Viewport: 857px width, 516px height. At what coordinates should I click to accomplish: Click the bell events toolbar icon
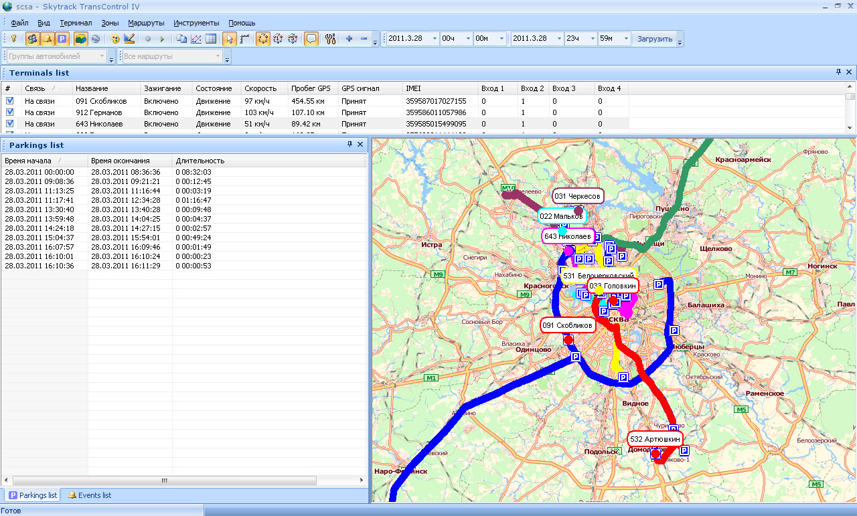[47, 39]
